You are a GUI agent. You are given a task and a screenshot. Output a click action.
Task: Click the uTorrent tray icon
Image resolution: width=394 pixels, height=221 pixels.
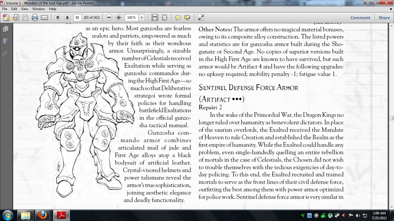pos(331,215)
